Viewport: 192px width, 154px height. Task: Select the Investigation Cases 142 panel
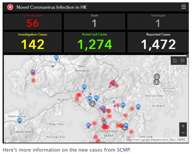point(33,42)
